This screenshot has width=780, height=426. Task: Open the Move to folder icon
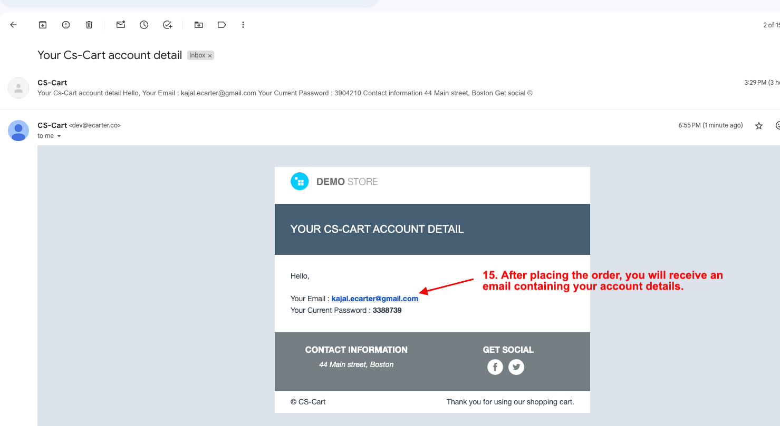coord(198,25)
